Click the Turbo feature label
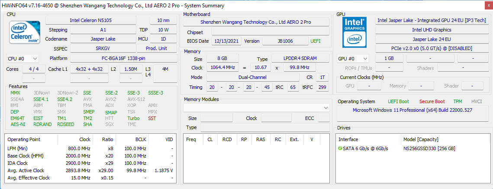493x189 pixels. coord(133,118)
